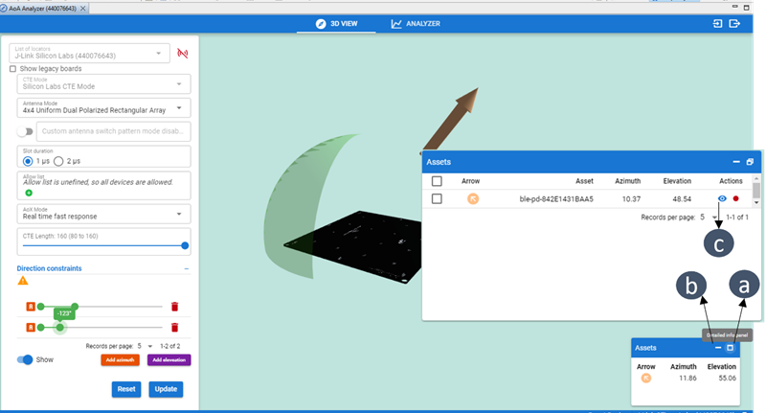Open the CTE Mode dropdown
This screenshot has width=766, height=413.
tap(103, 84)
